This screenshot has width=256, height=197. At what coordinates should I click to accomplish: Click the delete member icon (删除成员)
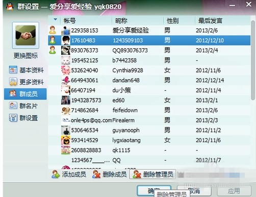point(96,175)
